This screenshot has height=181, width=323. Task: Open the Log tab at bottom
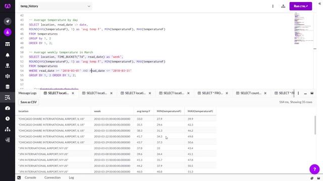(71, 177)
